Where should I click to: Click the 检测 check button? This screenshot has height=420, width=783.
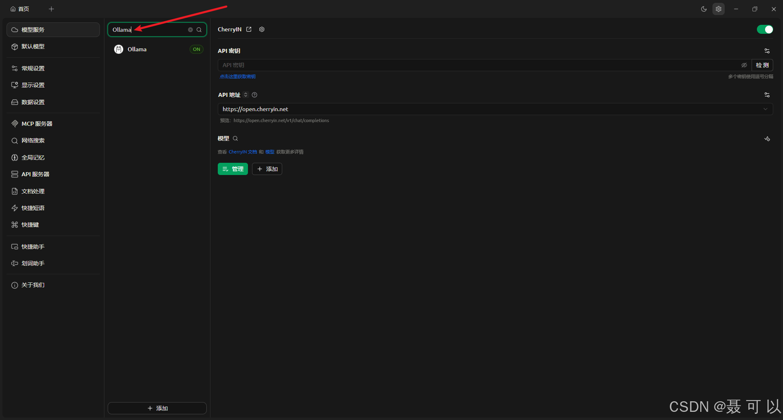click(762, 65)
